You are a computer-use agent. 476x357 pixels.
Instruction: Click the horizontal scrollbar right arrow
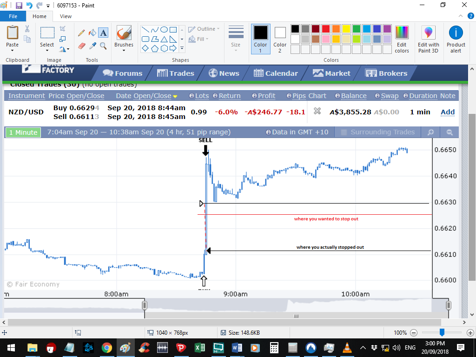[x=464, y=323]
